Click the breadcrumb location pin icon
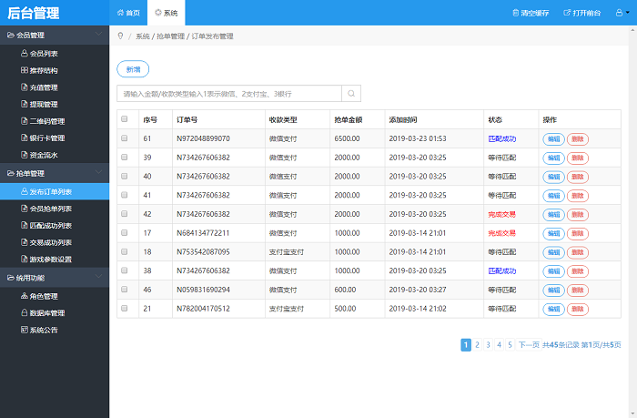Screen dimensions: 637x418 tap(120, 36)
